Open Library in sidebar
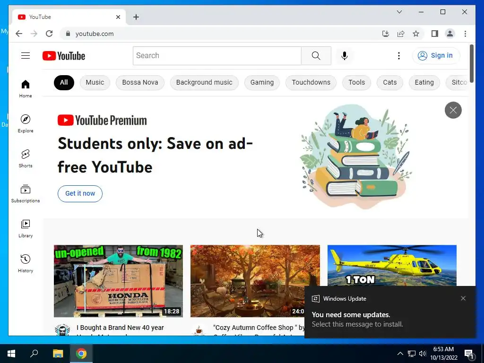484x363 pixels. click(26, 228)
